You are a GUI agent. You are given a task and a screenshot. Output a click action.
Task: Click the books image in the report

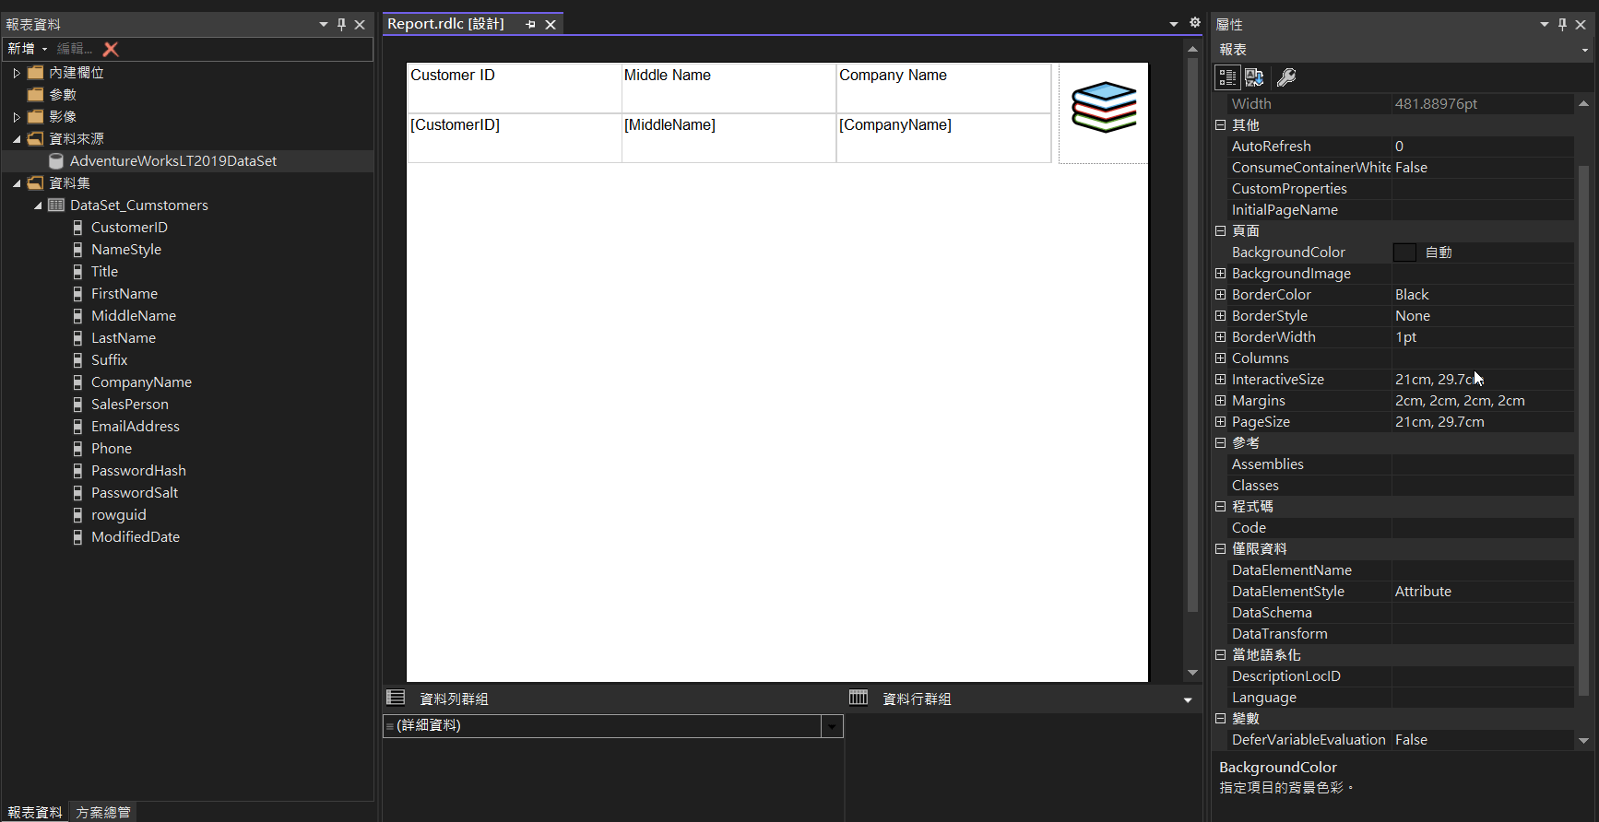pyautogui.click(x=1103, y=107)
